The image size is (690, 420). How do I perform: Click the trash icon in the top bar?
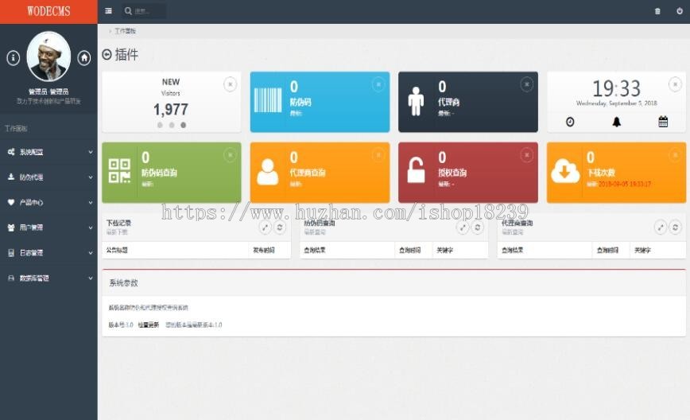tap(657, 11)
